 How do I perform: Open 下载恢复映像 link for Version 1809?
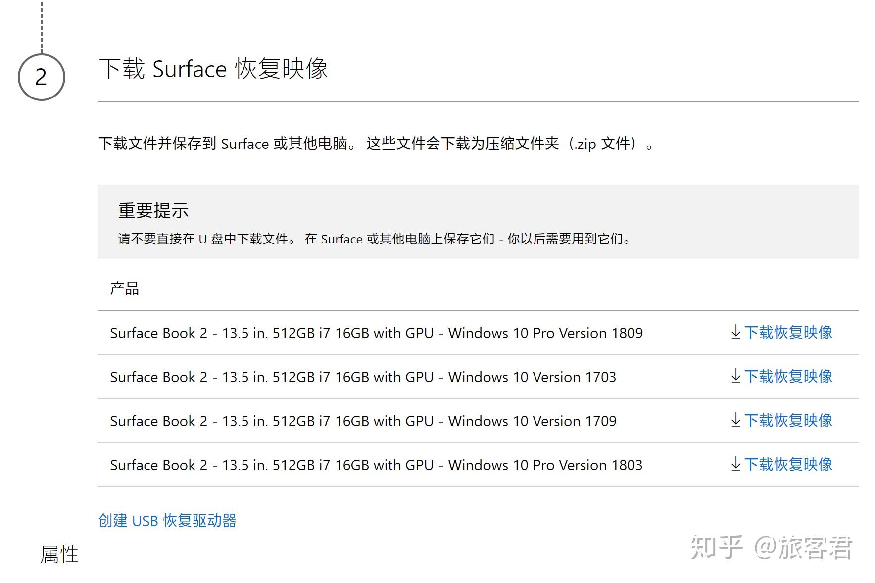tap(789, 333)
